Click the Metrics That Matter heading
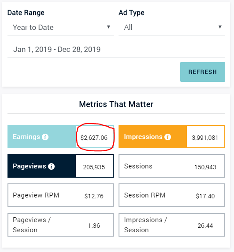234x252 pixels. pos(116,104)
